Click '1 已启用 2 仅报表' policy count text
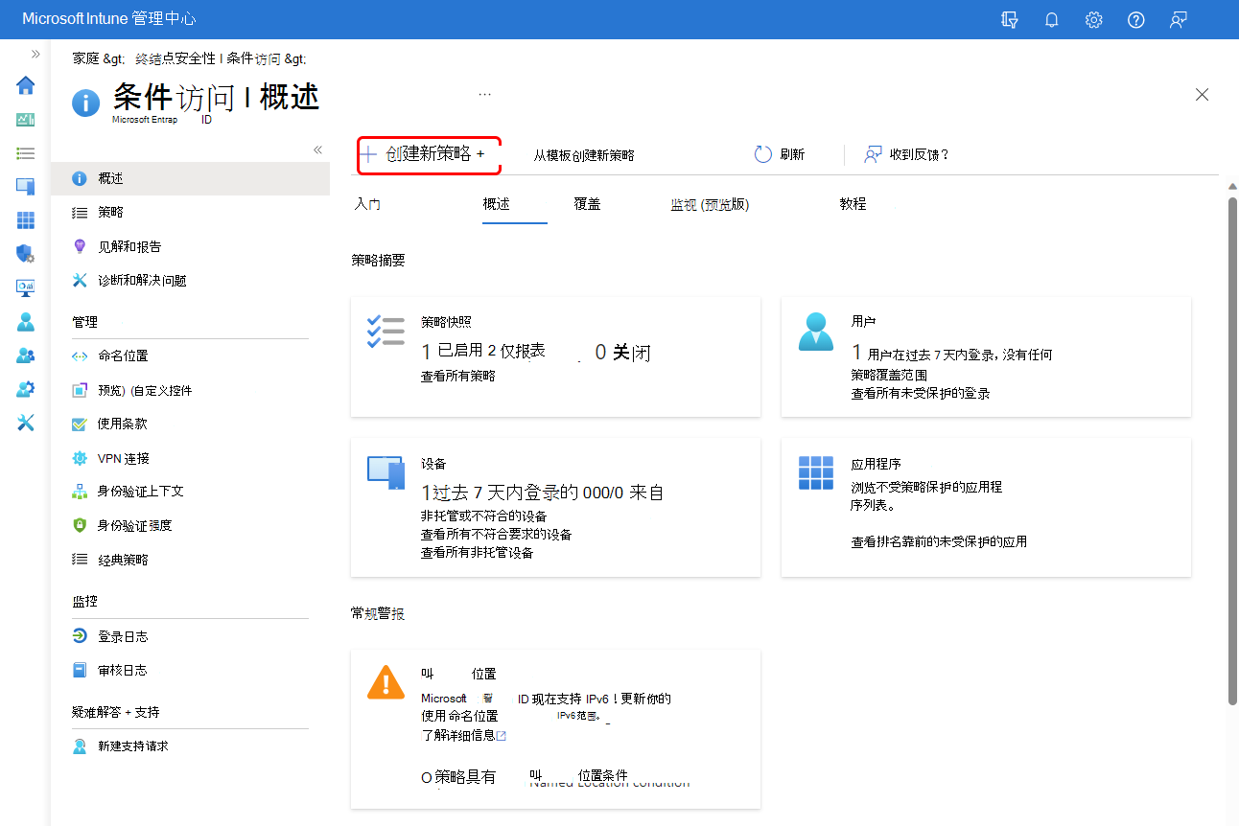1239x826 pixels. tap(483, 352)
